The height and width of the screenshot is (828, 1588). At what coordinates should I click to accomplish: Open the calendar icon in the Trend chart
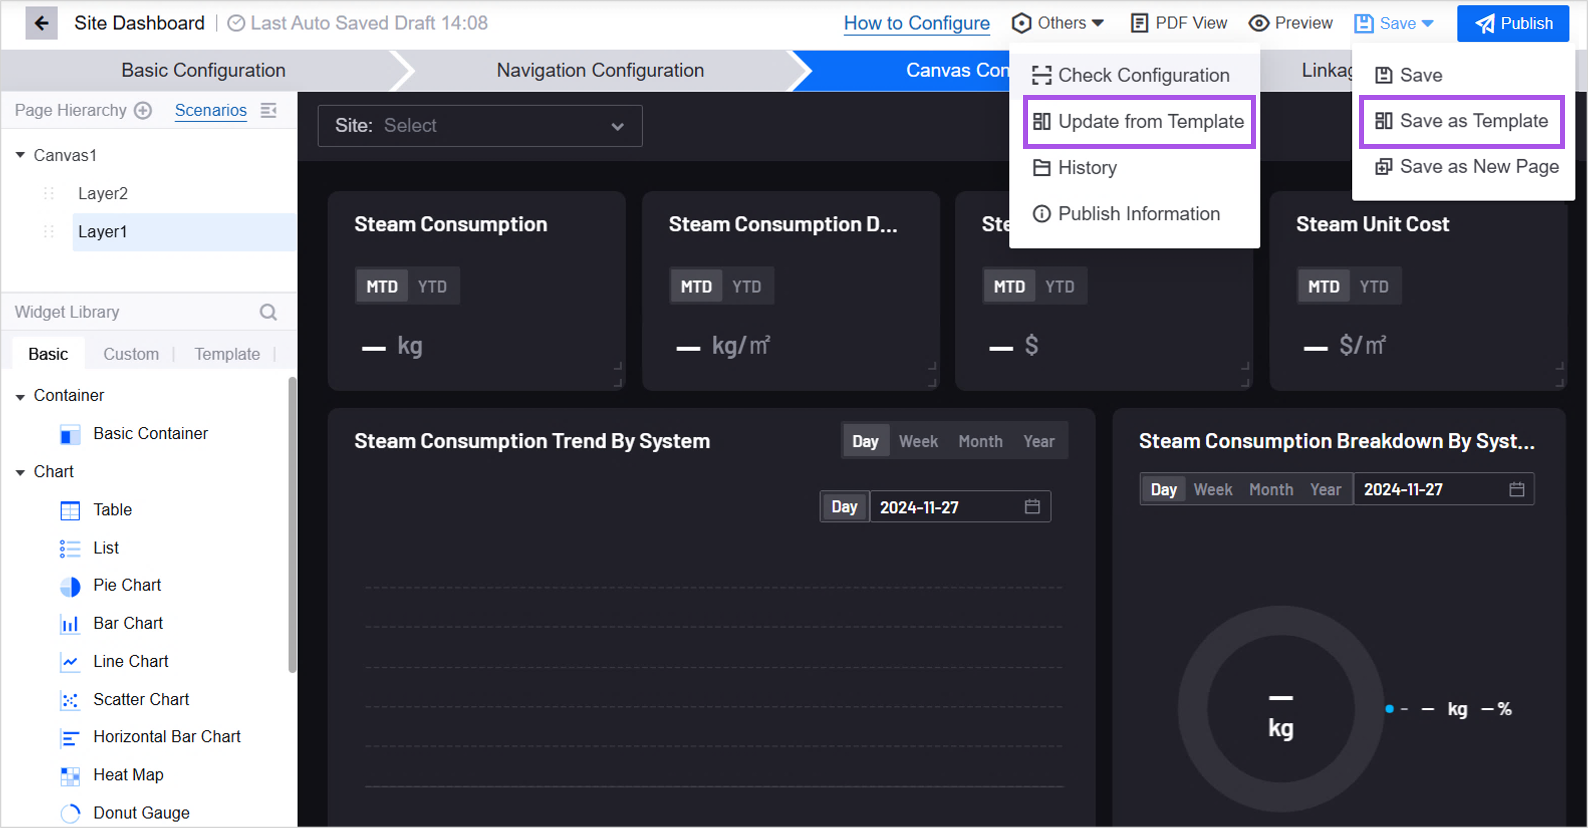(x=1032, y=506)
